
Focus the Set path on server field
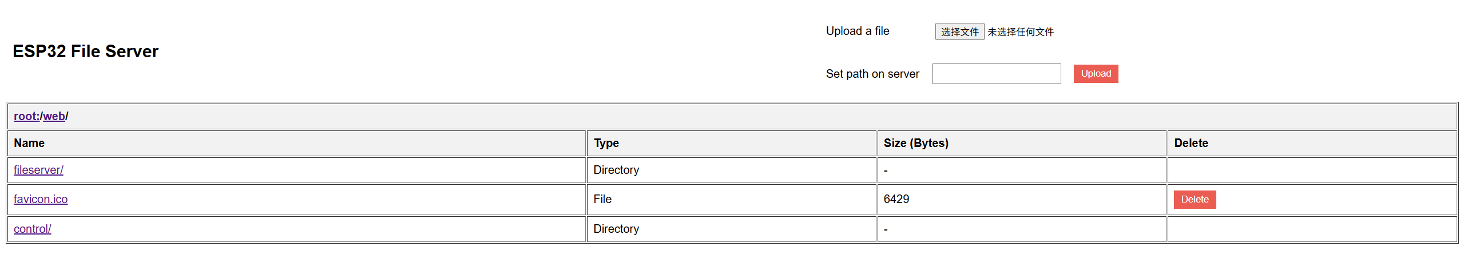995,74
